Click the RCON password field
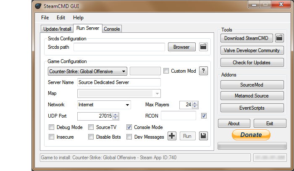Screen dimensions: 294x171 (178, 116)
